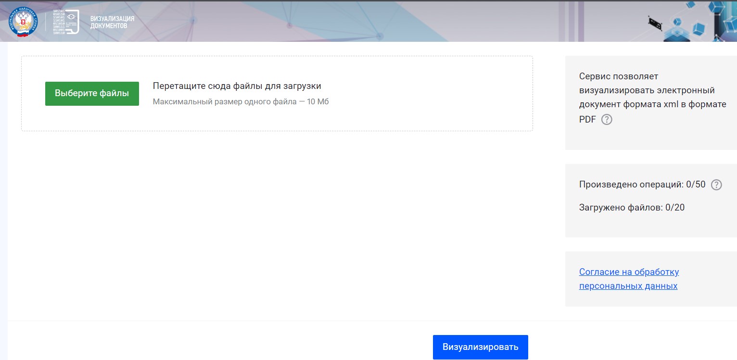Click the Загружено файлов: 0/20 counter text
This screenshot has width=737, height=360.
(x=631, y=208)
